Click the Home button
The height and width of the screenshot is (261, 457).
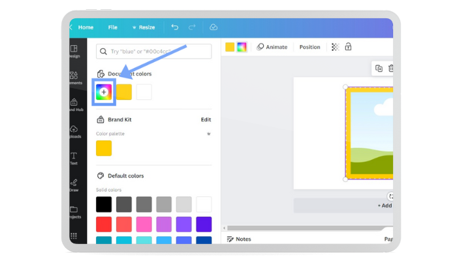(86, 27)
